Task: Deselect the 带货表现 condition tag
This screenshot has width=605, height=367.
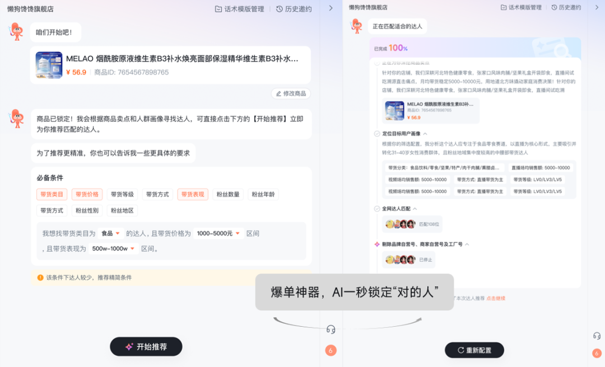Action: click(193, 194)
